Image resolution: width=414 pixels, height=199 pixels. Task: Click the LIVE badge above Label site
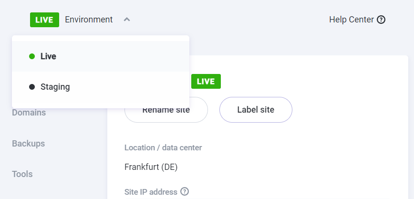tap(206, 82)
